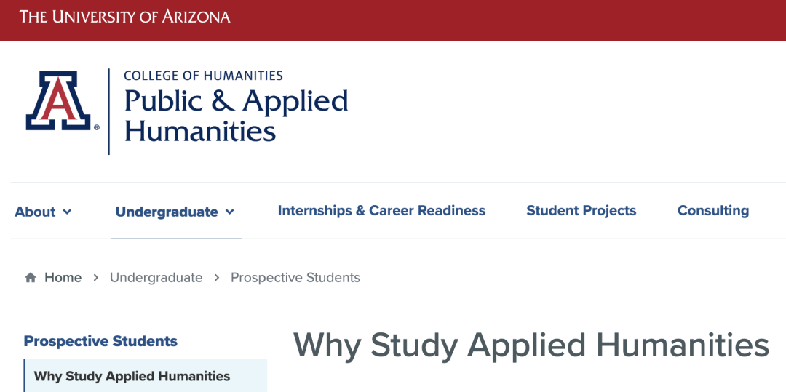Image resolution: width=786 pixels, height=392 pixels.
Task: Click the chevron separator after Undergraduate breadcrumb
Action: pos(217,278)
